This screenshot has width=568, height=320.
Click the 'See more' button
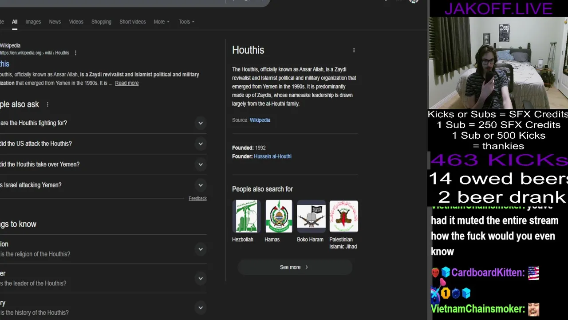click(x=295, y=267)
